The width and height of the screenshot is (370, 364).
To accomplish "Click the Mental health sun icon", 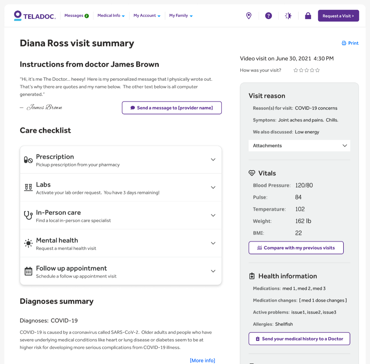I will (x=28, y=243).
